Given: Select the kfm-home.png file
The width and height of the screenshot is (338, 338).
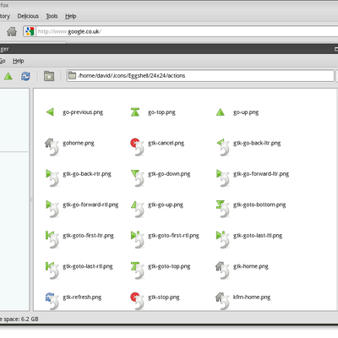Looking at the screenshot, I should point(243,301).
